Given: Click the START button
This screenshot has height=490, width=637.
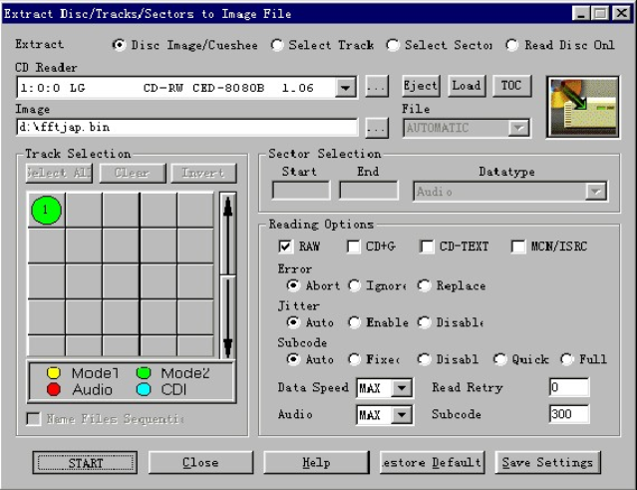Looking at the screenshot, I should (85, 462).
